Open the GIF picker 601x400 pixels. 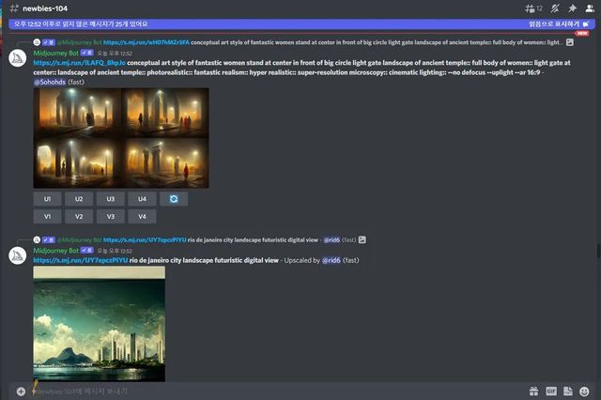coord(551,391)
